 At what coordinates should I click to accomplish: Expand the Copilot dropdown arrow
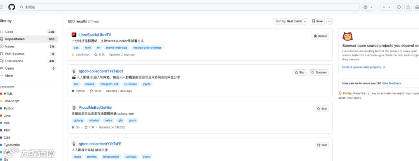click(371, 7)
